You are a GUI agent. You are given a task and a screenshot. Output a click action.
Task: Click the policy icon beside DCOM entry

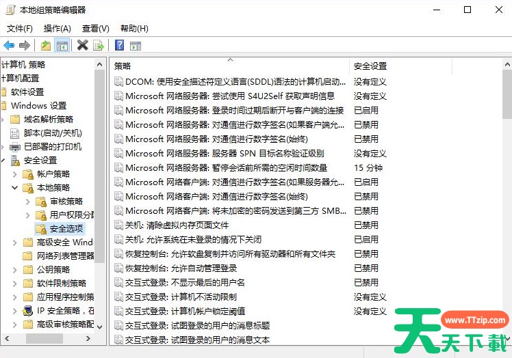[x=118, y=81]
